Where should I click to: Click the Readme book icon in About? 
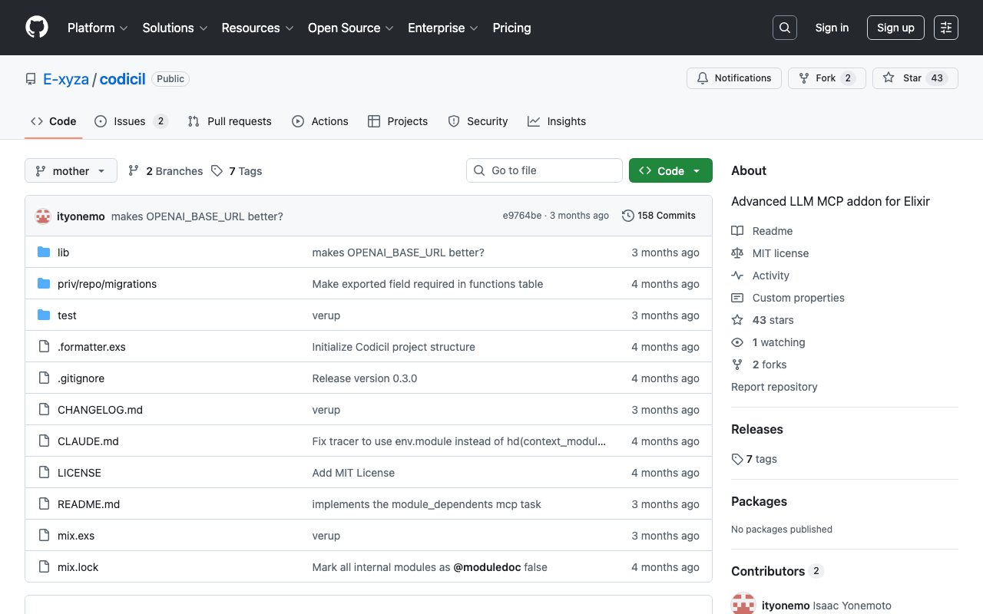[x=738, y=230]
